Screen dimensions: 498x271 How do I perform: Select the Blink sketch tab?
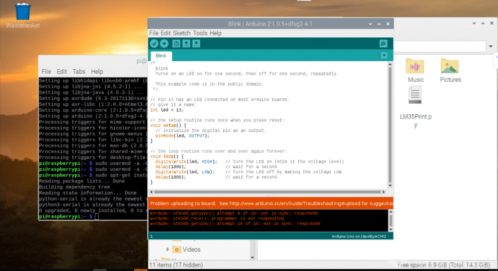161,56
